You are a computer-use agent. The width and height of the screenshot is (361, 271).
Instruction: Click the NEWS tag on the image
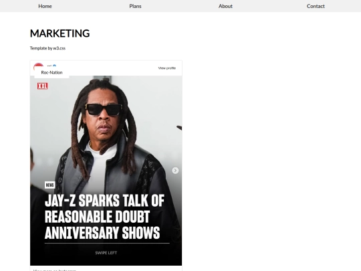coord(49,185)
